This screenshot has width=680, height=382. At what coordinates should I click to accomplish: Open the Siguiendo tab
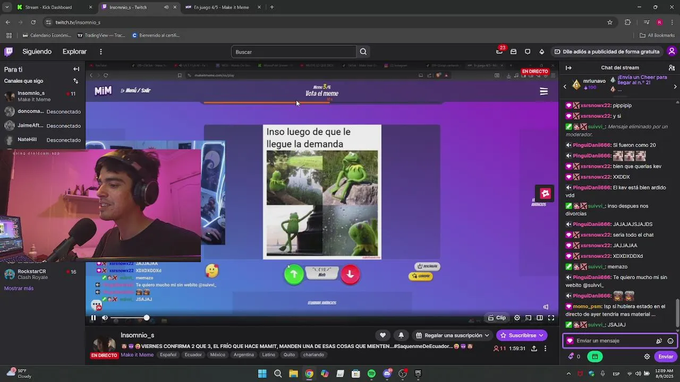[x=37, y=51]
